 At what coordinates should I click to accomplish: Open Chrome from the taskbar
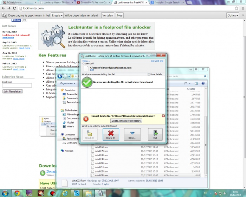click(17, 193)
